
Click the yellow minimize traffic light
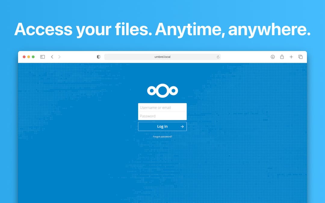28,57
